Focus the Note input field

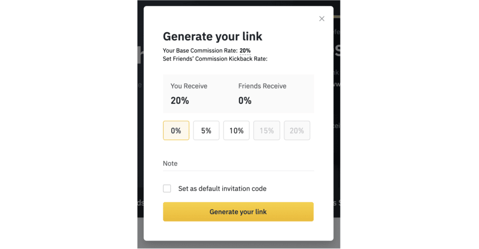[x=238, y=164]
